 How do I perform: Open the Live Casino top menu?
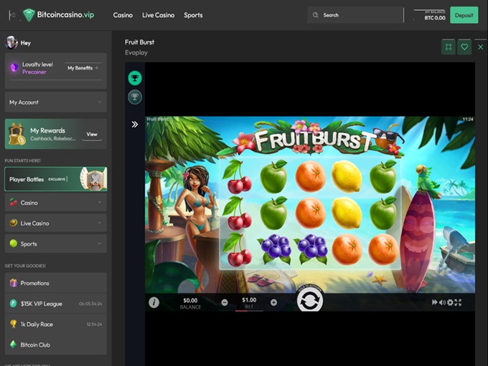point(158,15)
